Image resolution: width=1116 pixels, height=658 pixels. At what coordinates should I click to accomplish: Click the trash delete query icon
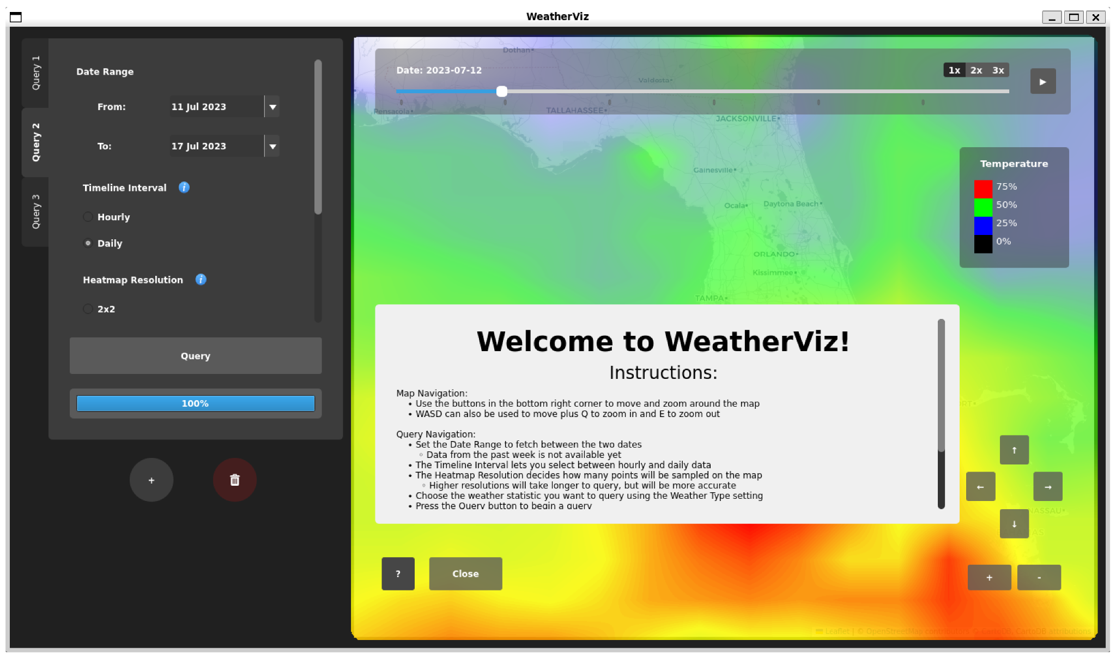(235, 480)
